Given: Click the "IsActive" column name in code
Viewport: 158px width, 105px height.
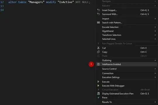Looking at the screenshot, I should point(66,2).
